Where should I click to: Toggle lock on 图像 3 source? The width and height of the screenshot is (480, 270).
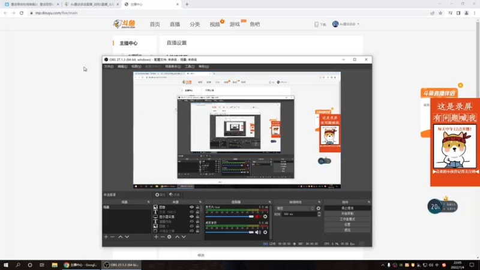coord(197,226)
